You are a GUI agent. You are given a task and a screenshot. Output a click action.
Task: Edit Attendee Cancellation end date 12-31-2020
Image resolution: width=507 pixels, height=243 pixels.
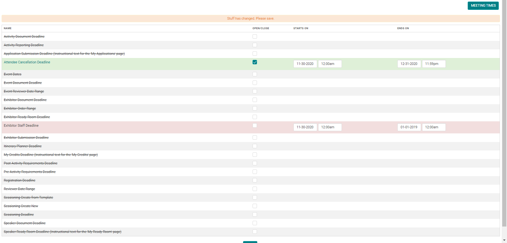point(409,64)
